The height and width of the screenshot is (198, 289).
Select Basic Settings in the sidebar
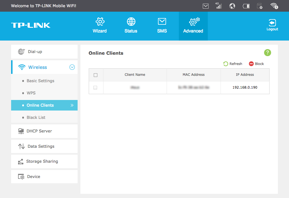click(40, 81)
